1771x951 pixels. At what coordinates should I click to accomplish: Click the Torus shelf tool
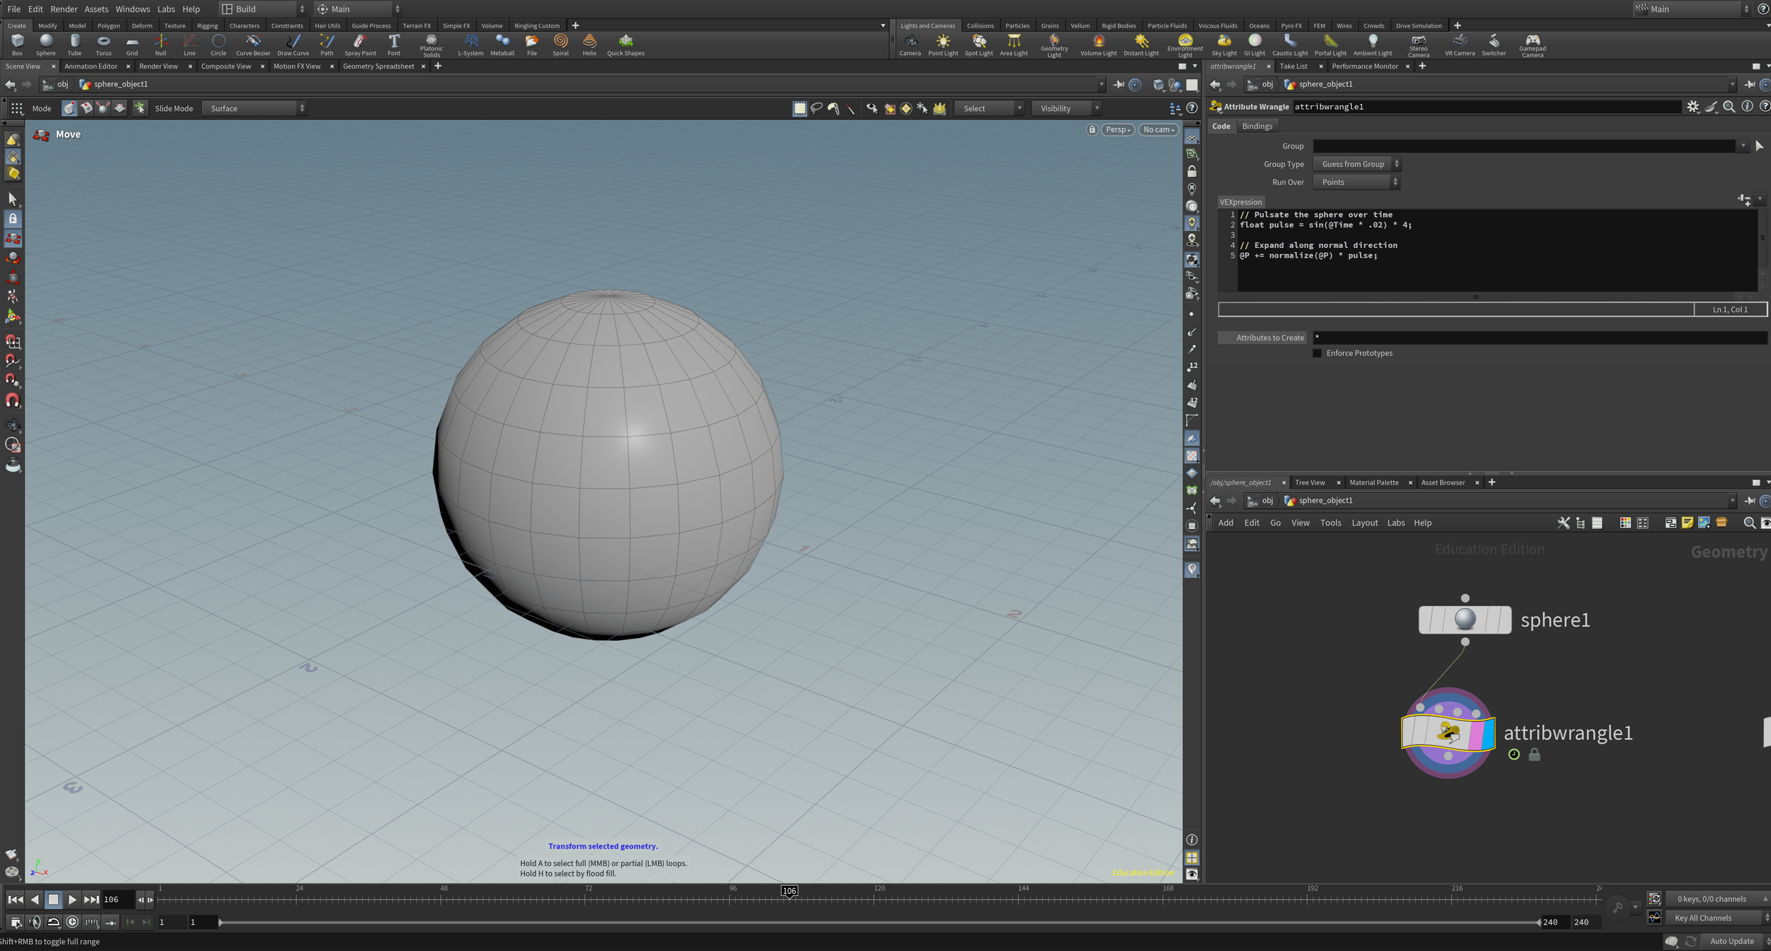[x=103, y=45]
